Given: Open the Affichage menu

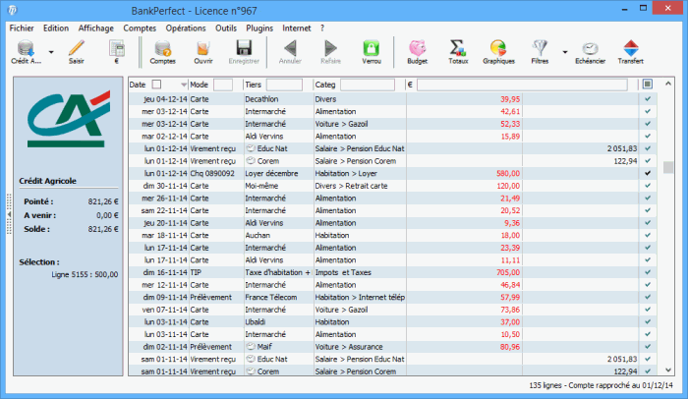Looking at the screenshot, I should 95,28.
